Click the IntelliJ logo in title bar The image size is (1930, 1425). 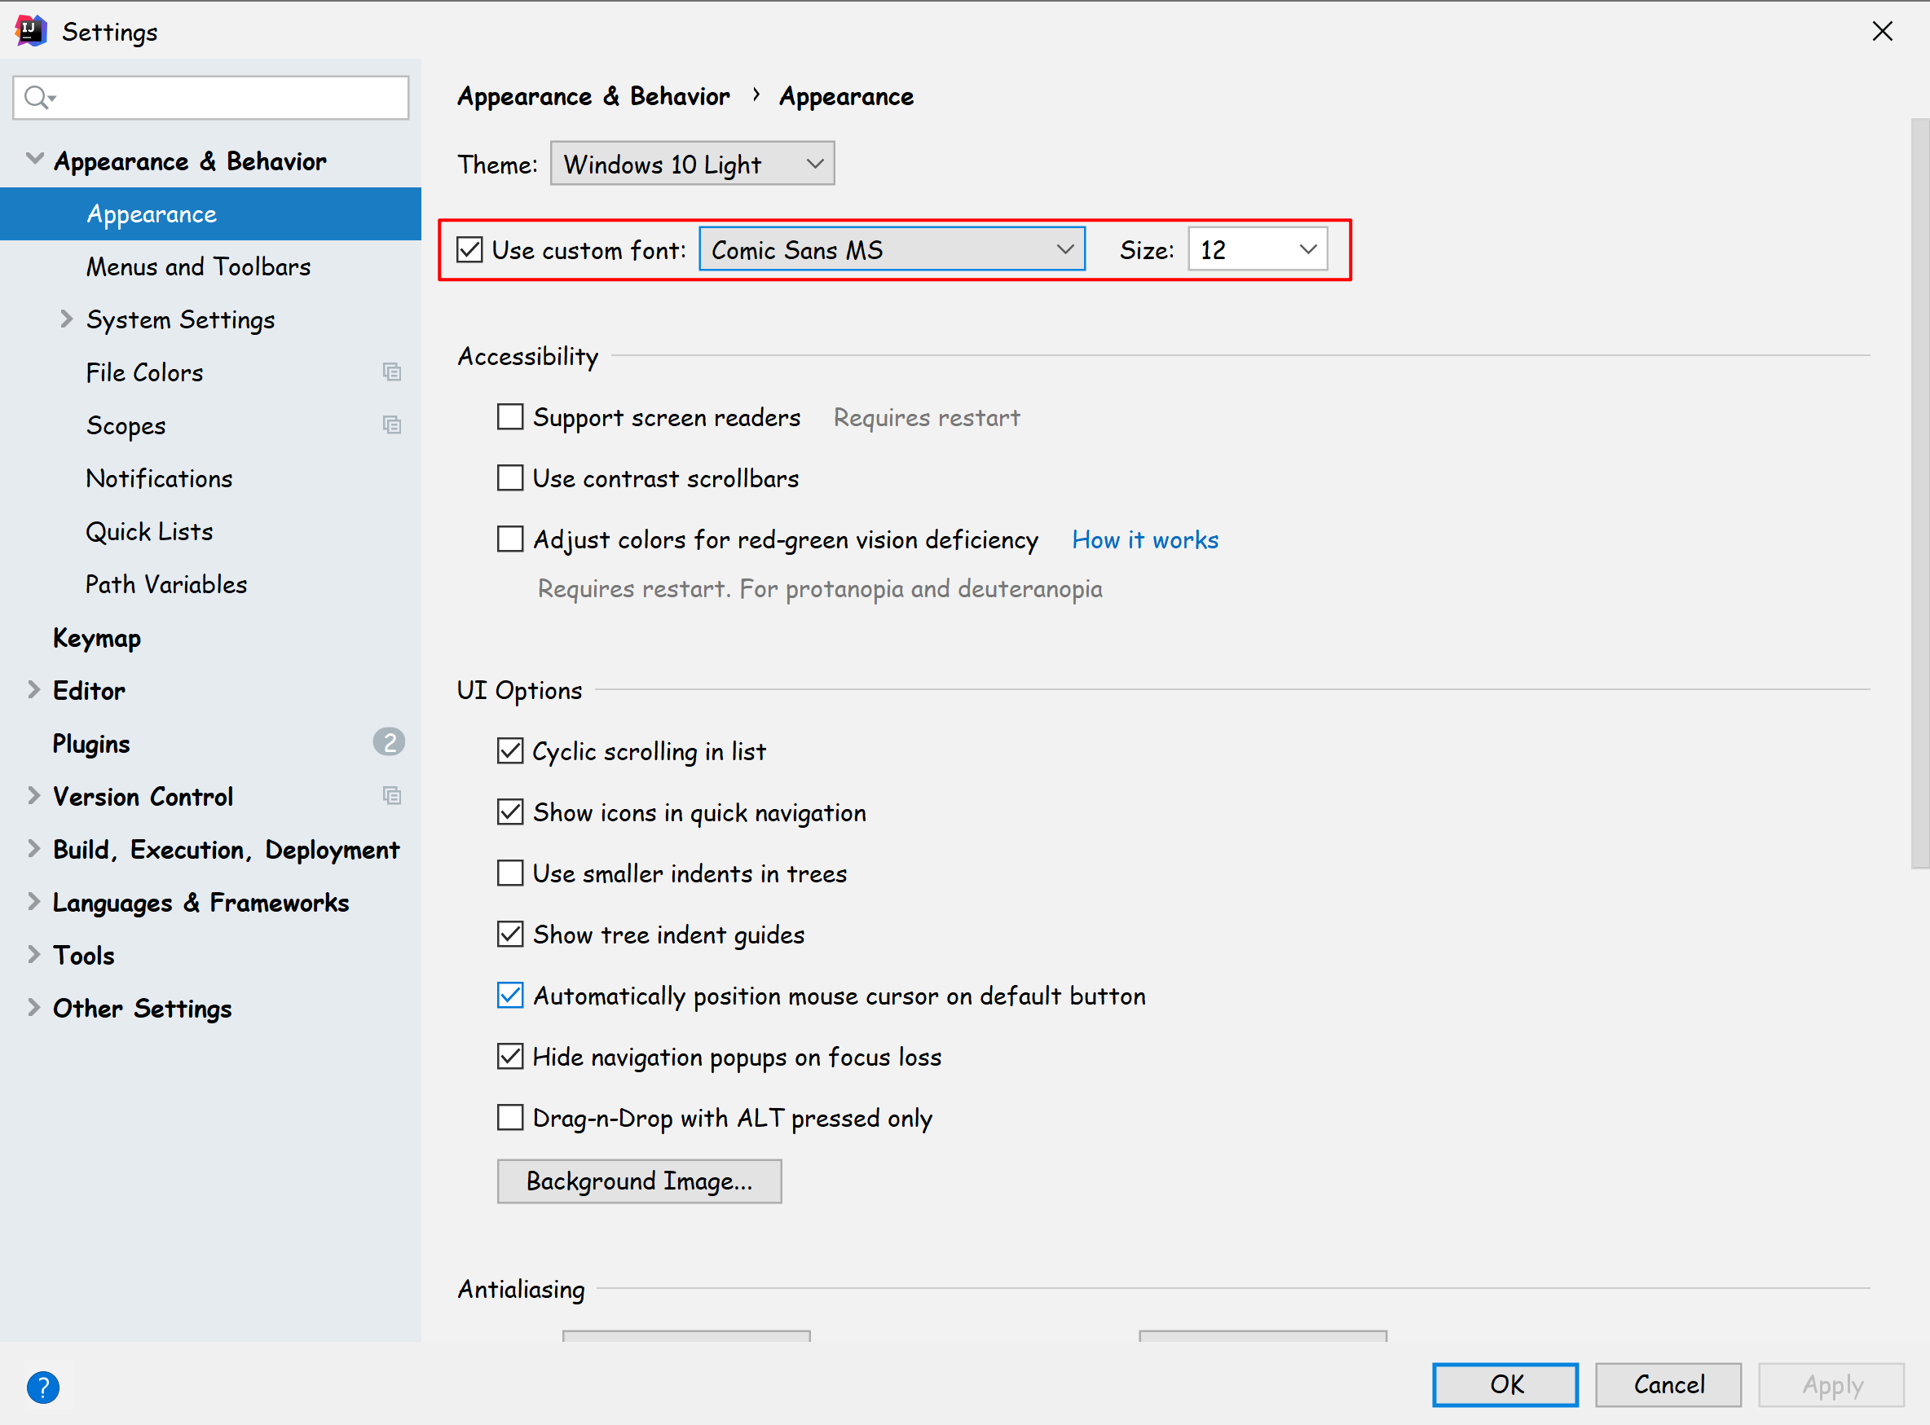[30, 31]
